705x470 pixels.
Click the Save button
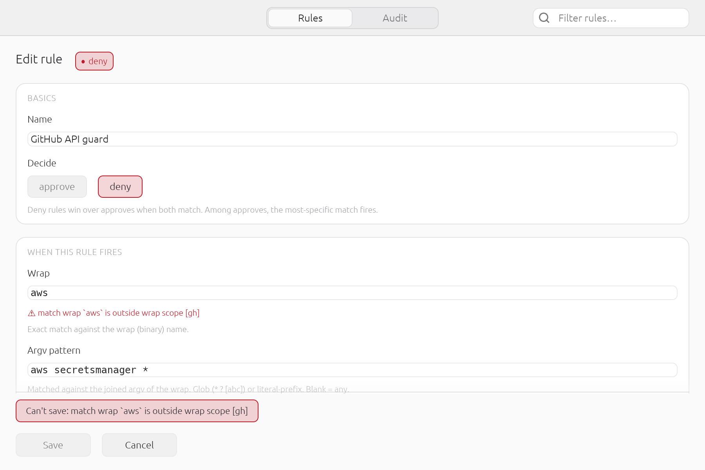tap(53, 445)
